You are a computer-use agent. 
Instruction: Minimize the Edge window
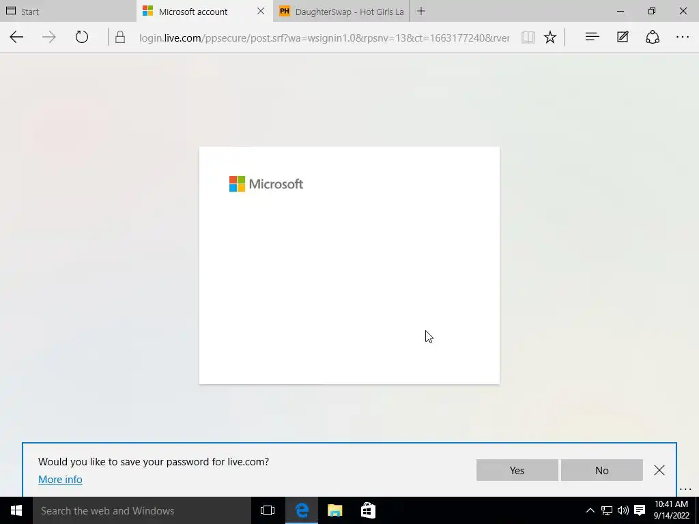coord(620,11)
